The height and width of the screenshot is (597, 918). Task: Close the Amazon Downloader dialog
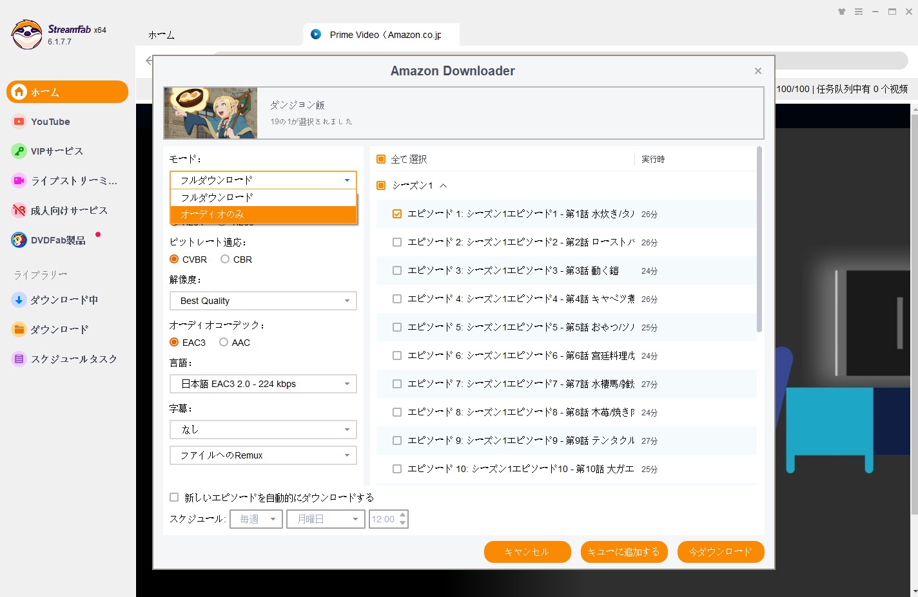pos(758,71)
